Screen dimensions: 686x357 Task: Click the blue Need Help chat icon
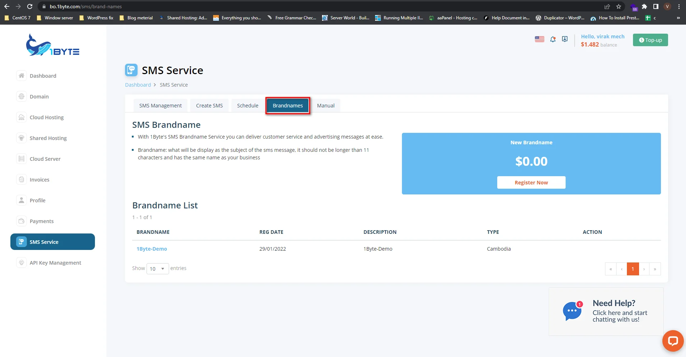tap(572, 311)
